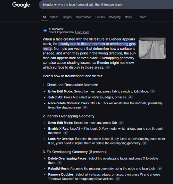Screen dimensions: 173x184
Task: Click source link icon after 'delete the overlapping geometry'
Action: [x=144, y=143]
